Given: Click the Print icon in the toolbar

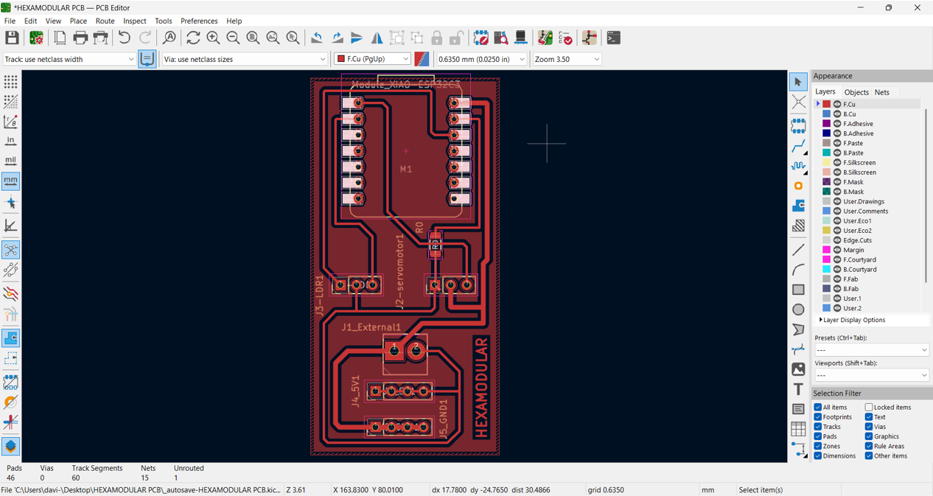Looking at the screenshot, I should click(80, 38).
